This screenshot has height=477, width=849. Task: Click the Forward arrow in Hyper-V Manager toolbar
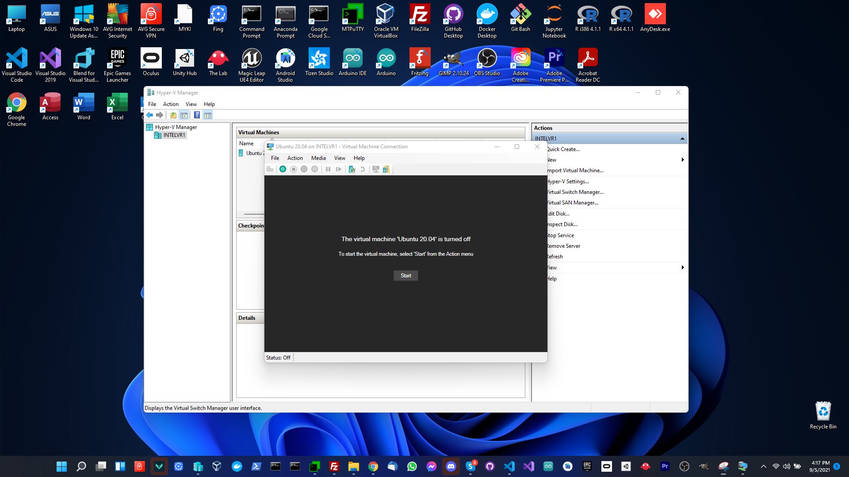pyautogui.click(x=160, y=115)
